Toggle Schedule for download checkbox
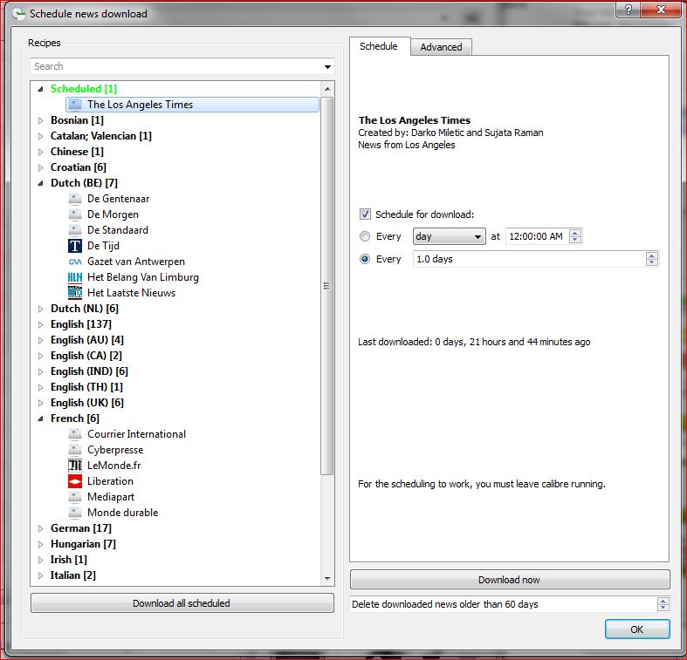 click(365, 214)
